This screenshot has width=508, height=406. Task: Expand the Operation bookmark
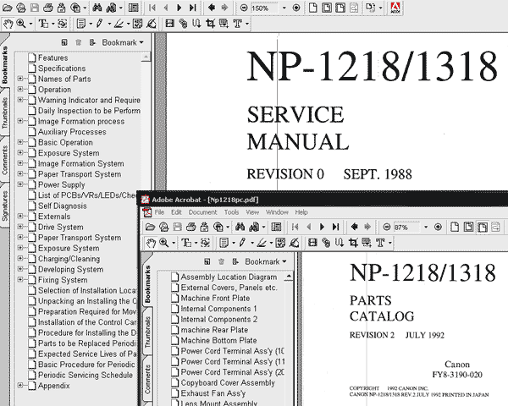(20, 90)
